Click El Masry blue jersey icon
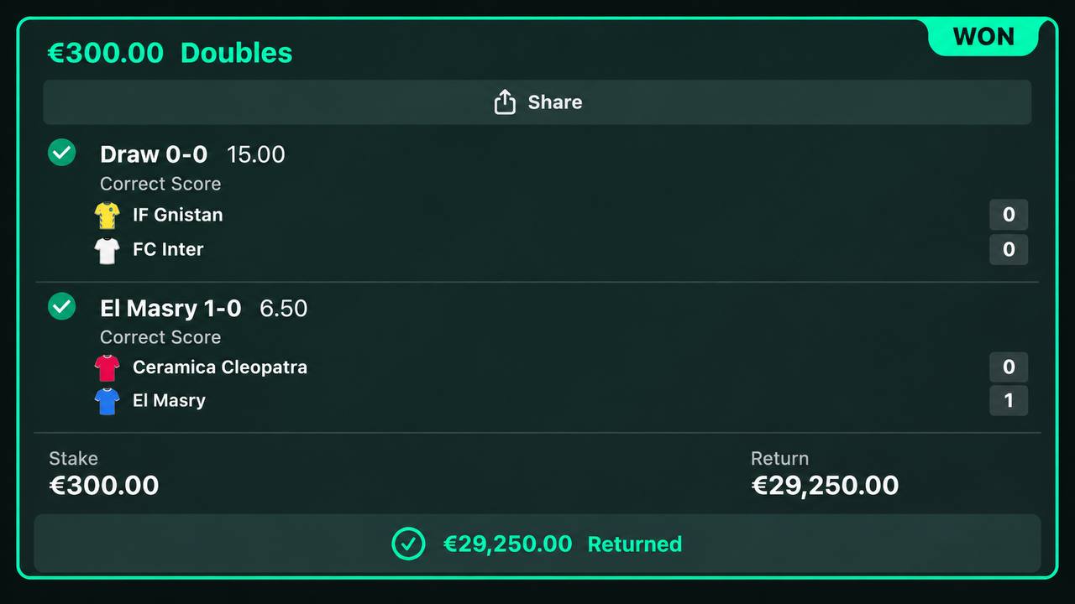Image resolution: width=1075 pixels, height=604 pixels. click(x=107, y=401)
